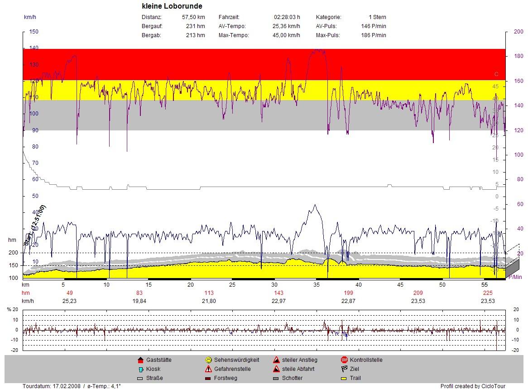Click the 'kleine Loborunde' tour title
Screen dimensions: 528x389
coord(172,6)
